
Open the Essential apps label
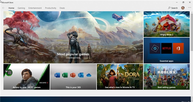[x=166, y=61]
